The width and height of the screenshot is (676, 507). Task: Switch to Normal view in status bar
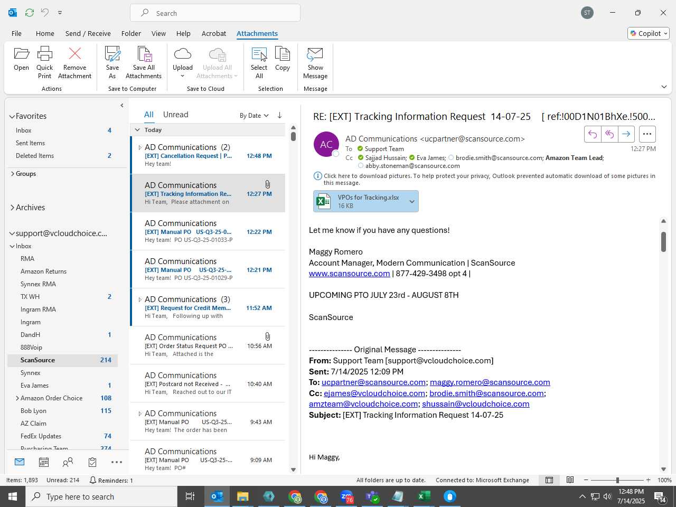pos(549,480)
